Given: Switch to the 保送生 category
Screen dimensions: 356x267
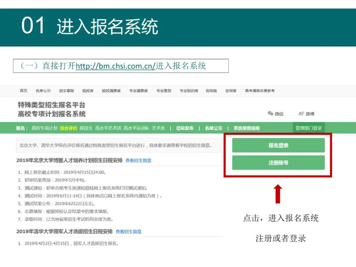Looking at the screenshot, I should [86, 128].
